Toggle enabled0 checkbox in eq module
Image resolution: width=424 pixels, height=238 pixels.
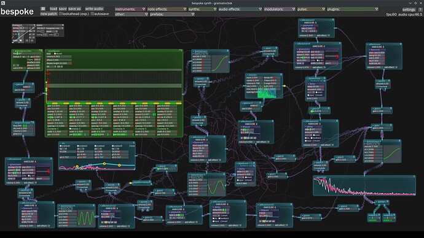(x=61, y=146)
